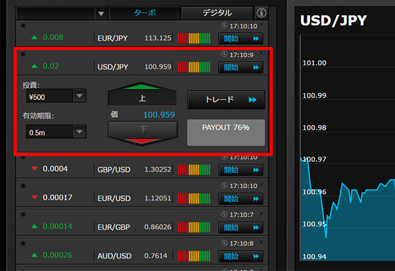Click the 101.00 label on chart axis

[314, 63]
